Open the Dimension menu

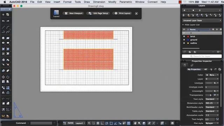[x=99, y=2]
